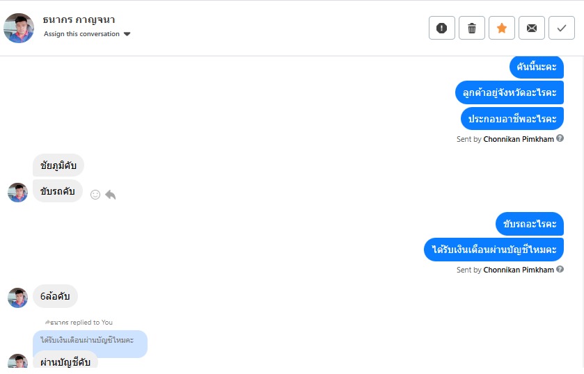This screenshot has height=374, width=584.
Task: Click the received message 6ล้อคับ
Action: coord(55,296)
